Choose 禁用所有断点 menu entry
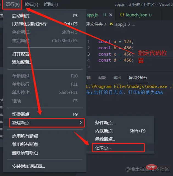Image resolution: width=173 pixels, height=176 pixels. [45, 144]
